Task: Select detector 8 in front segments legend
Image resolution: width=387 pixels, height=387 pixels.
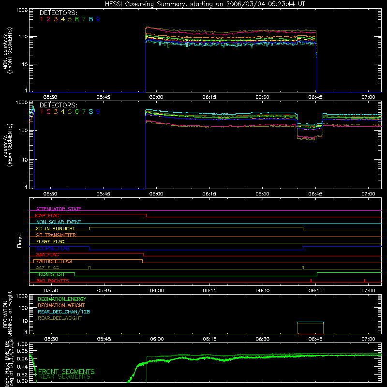Action: [x=91, y=19]
